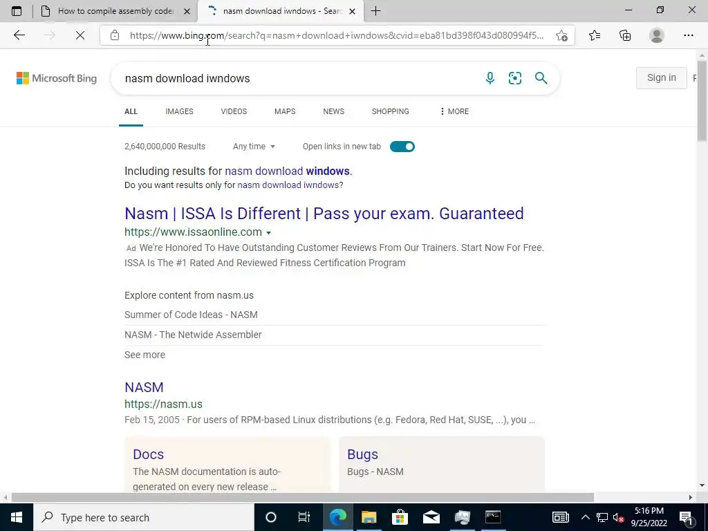Expand See more nasm.us content
This screenshot has width=708, height=531.
tap(145, 355)
